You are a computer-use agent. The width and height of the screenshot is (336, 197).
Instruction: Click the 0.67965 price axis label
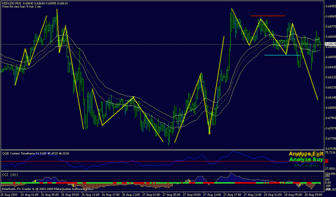pos(331,118)
